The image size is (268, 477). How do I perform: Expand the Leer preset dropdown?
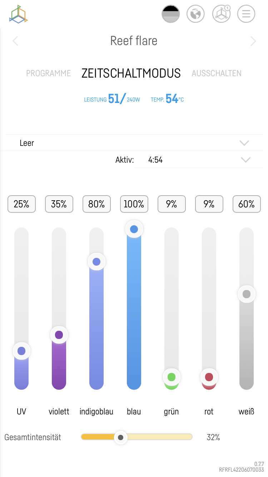(x=244, y=143)
